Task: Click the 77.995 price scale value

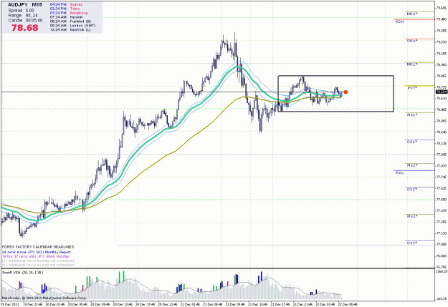Action: click(x=442, y=155)
